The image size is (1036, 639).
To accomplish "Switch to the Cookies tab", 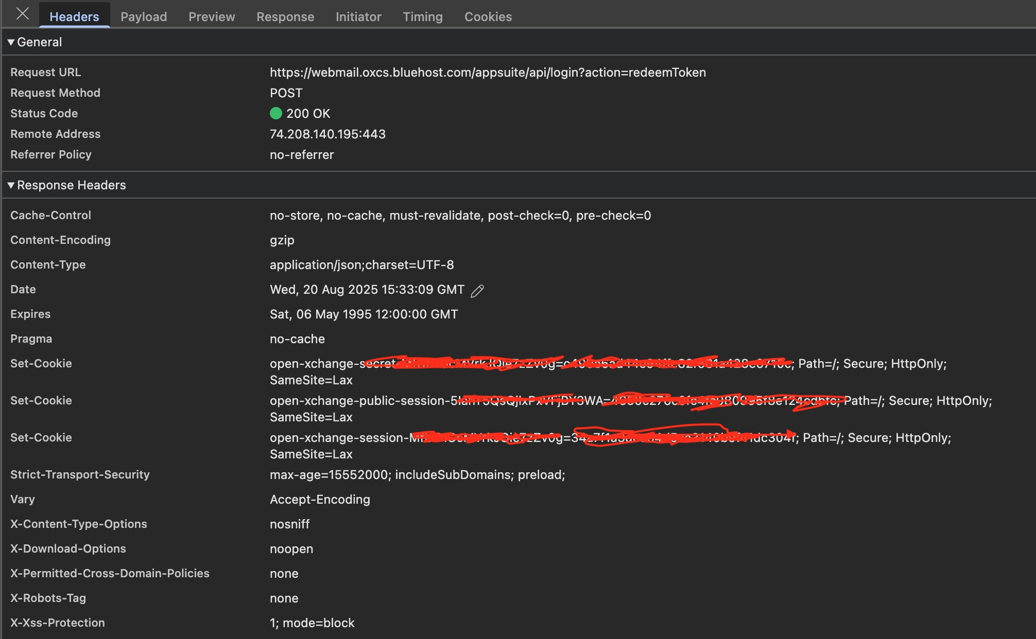I will point(488,16).
